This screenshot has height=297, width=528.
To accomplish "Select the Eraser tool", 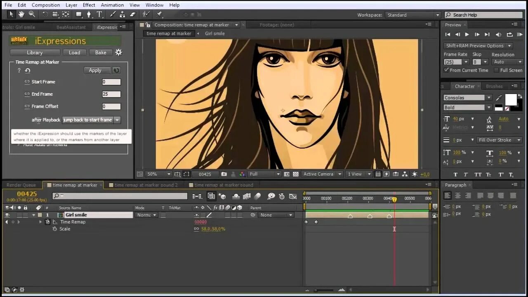I will tap(132, 14).
